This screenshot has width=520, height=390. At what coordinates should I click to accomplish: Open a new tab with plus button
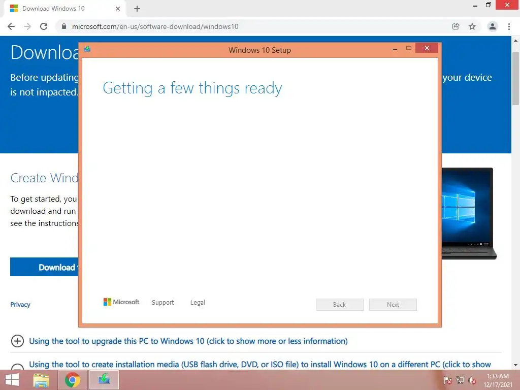tap(137, 9)
